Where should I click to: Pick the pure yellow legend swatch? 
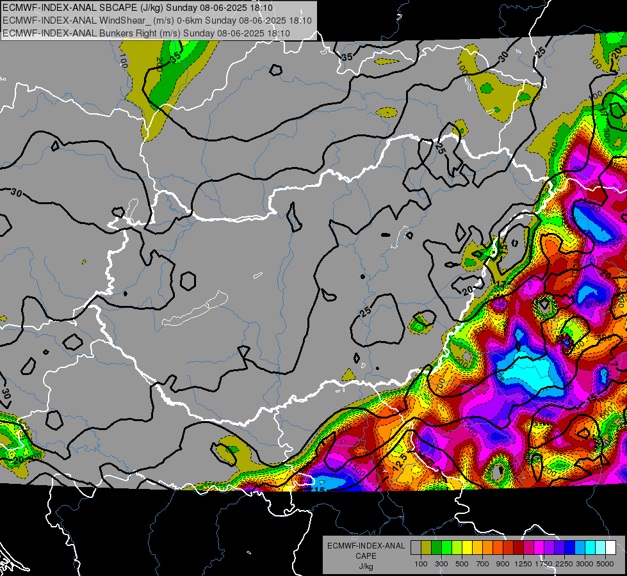coord(467,548)
